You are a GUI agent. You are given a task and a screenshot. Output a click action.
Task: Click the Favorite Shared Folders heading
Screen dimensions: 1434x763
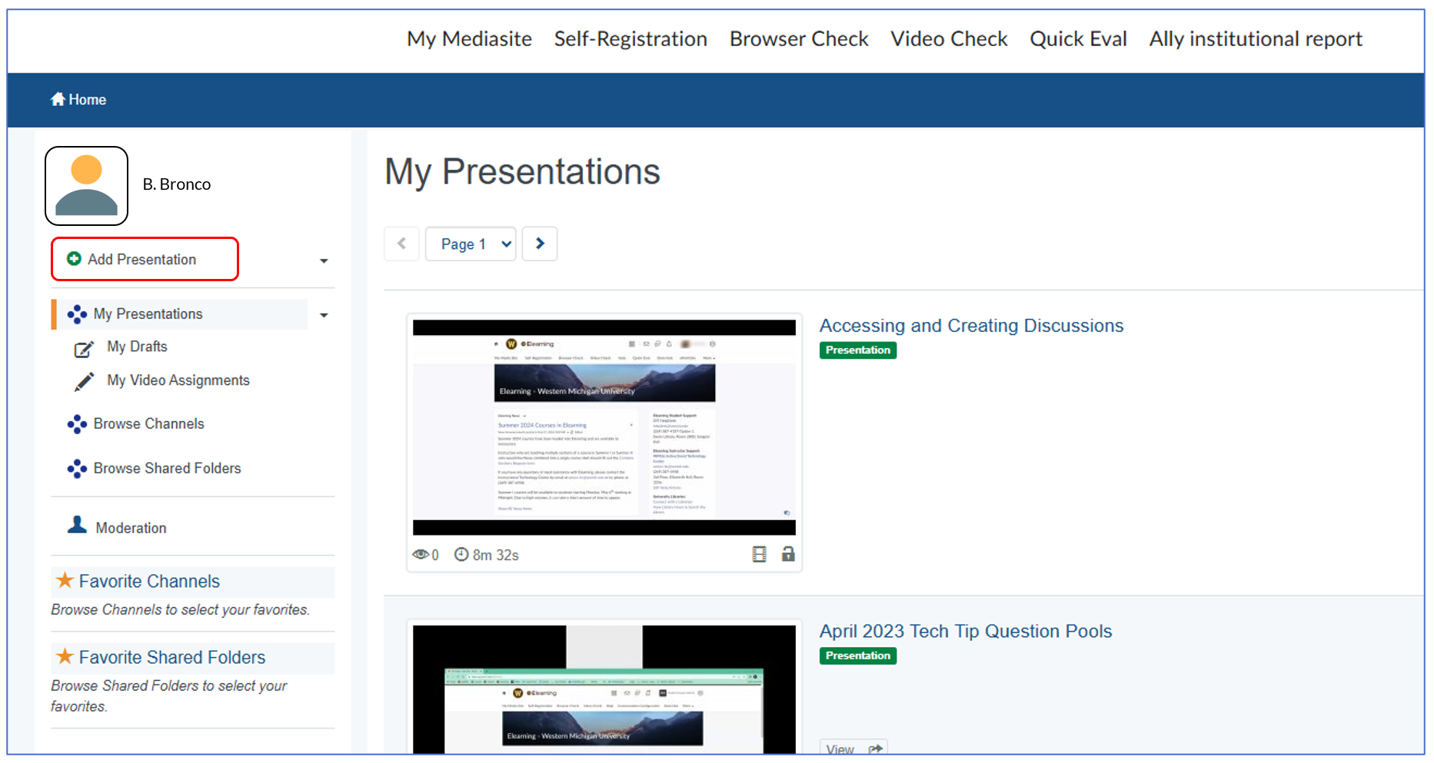(172, 658)
